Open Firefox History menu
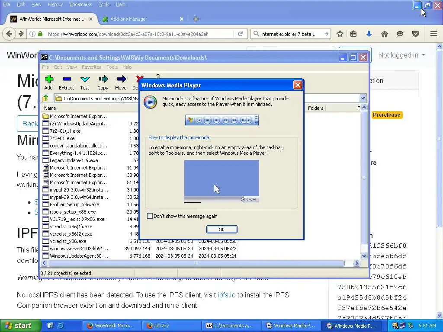The width and height of the screenshot is (443, 332). pos(55,4)
